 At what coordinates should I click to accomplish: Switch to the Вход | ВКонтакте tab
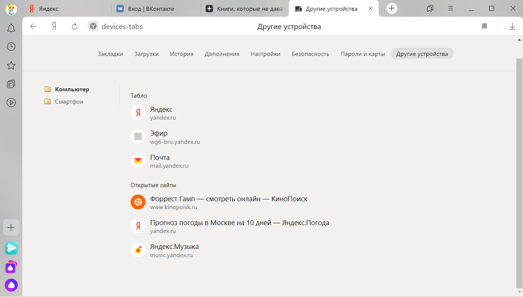point(156,9)
